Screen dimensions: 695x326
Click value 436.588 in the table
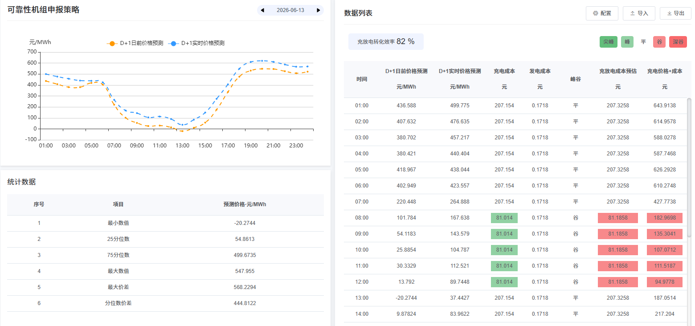click(x=406, y=106)
